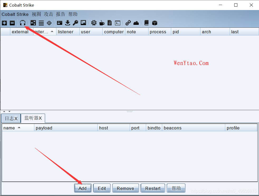Click the payload column header
The width and height of the screenshot is (259, 196).
(x=66, y=128)
